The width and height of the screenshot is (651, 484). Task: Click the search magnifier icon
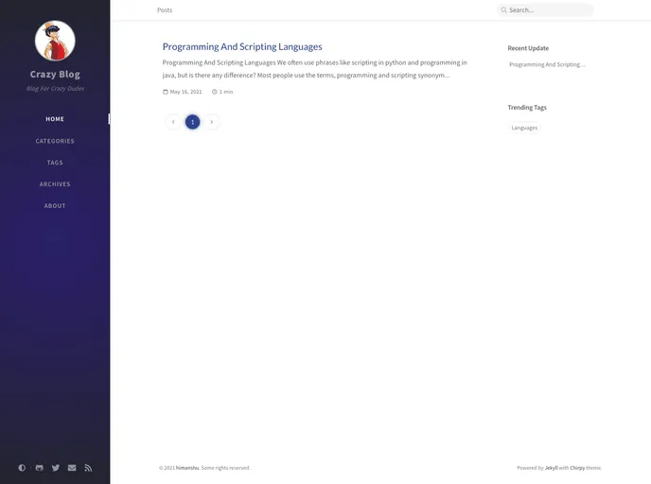[x=503, y=10]
